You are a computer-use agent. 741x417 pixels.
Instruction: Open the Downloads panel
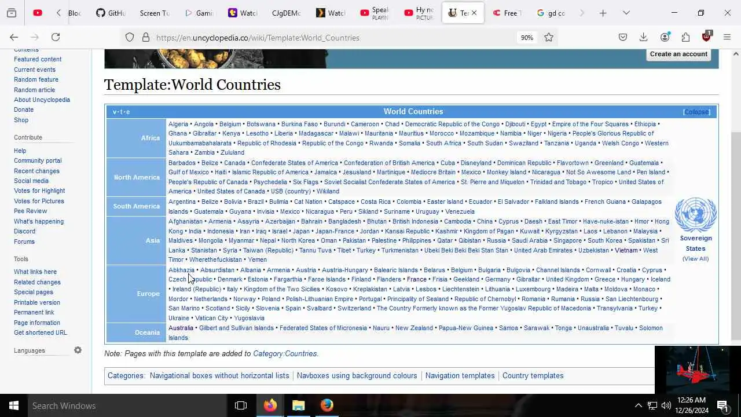point(643,37)
